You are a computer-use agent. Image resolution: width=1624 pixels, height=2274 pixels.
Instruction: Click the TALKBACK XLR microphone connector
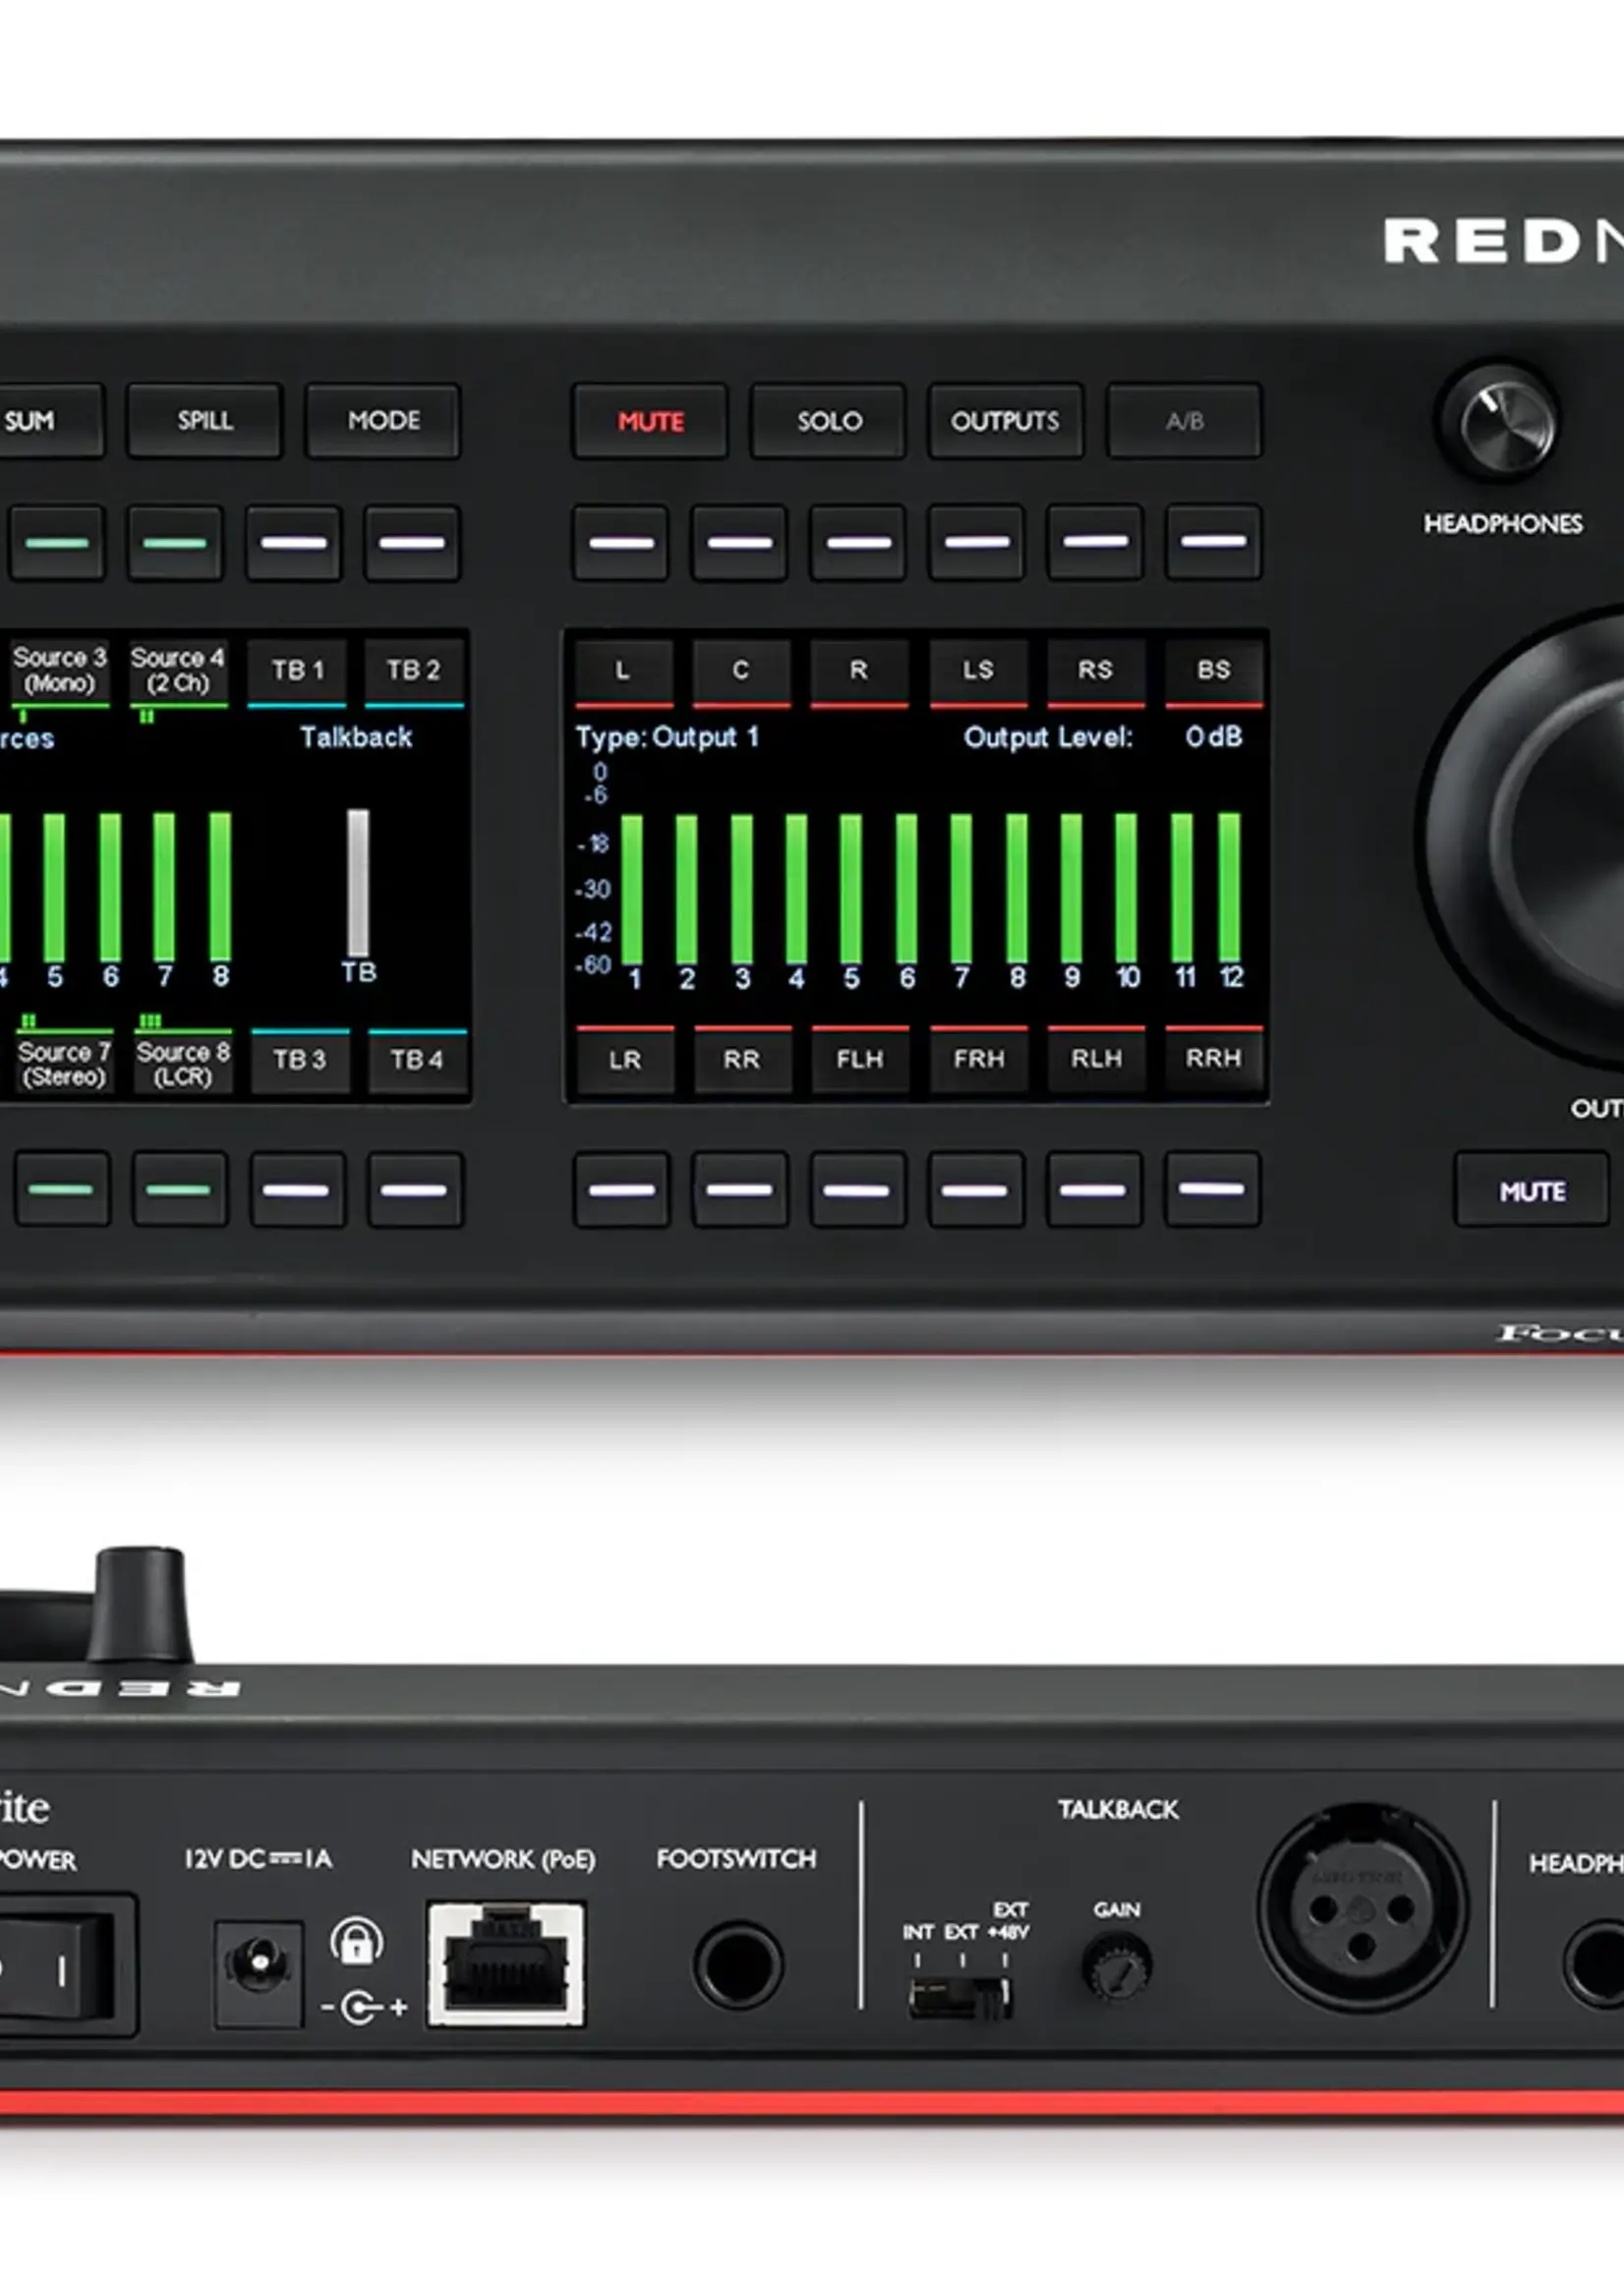[x=1363, y=1907]
